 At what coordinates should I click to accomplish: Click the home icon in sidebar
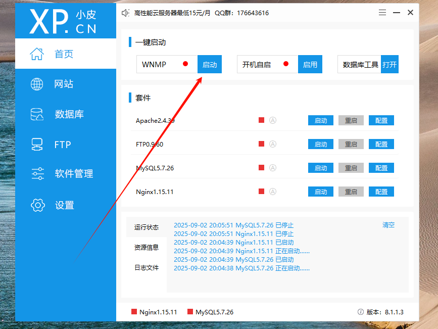[37, 54]
